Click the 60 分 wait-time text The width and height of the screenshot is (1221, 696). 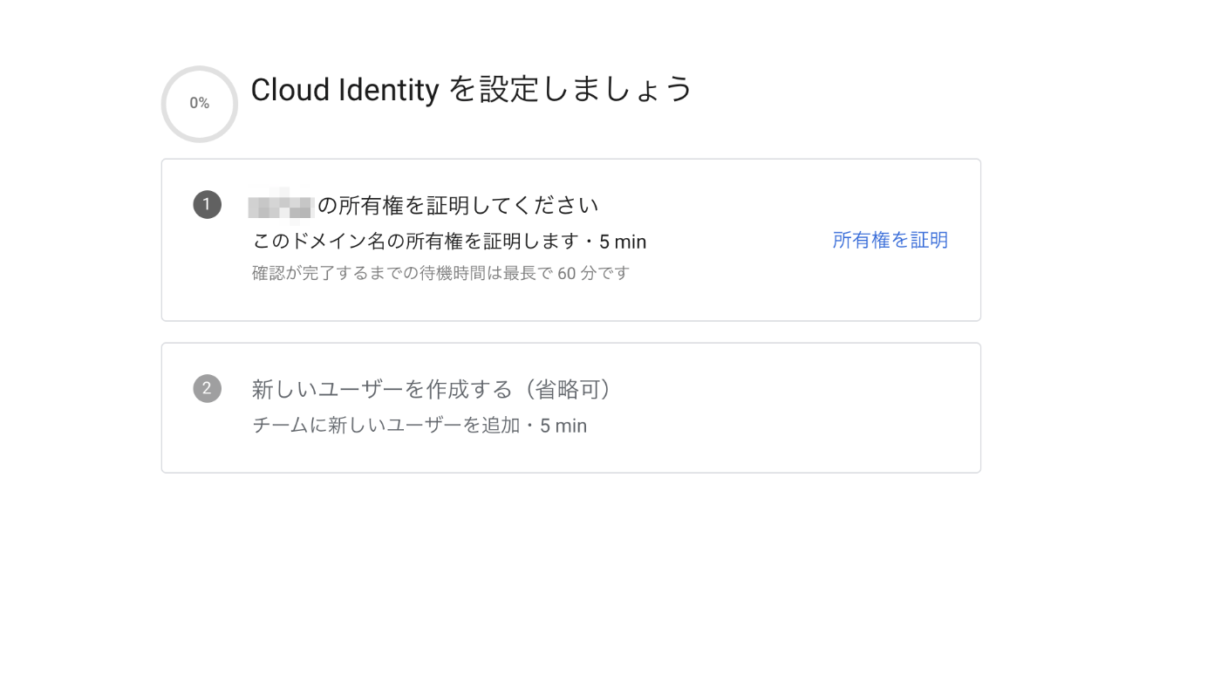point(576,273)
